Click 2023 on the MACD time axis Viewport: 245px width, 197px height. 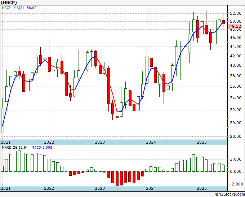[100, 188]
